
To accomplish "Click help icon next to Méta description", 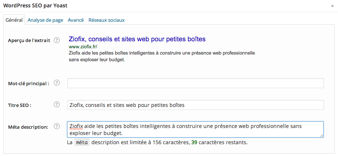I will tap(56, 126).
